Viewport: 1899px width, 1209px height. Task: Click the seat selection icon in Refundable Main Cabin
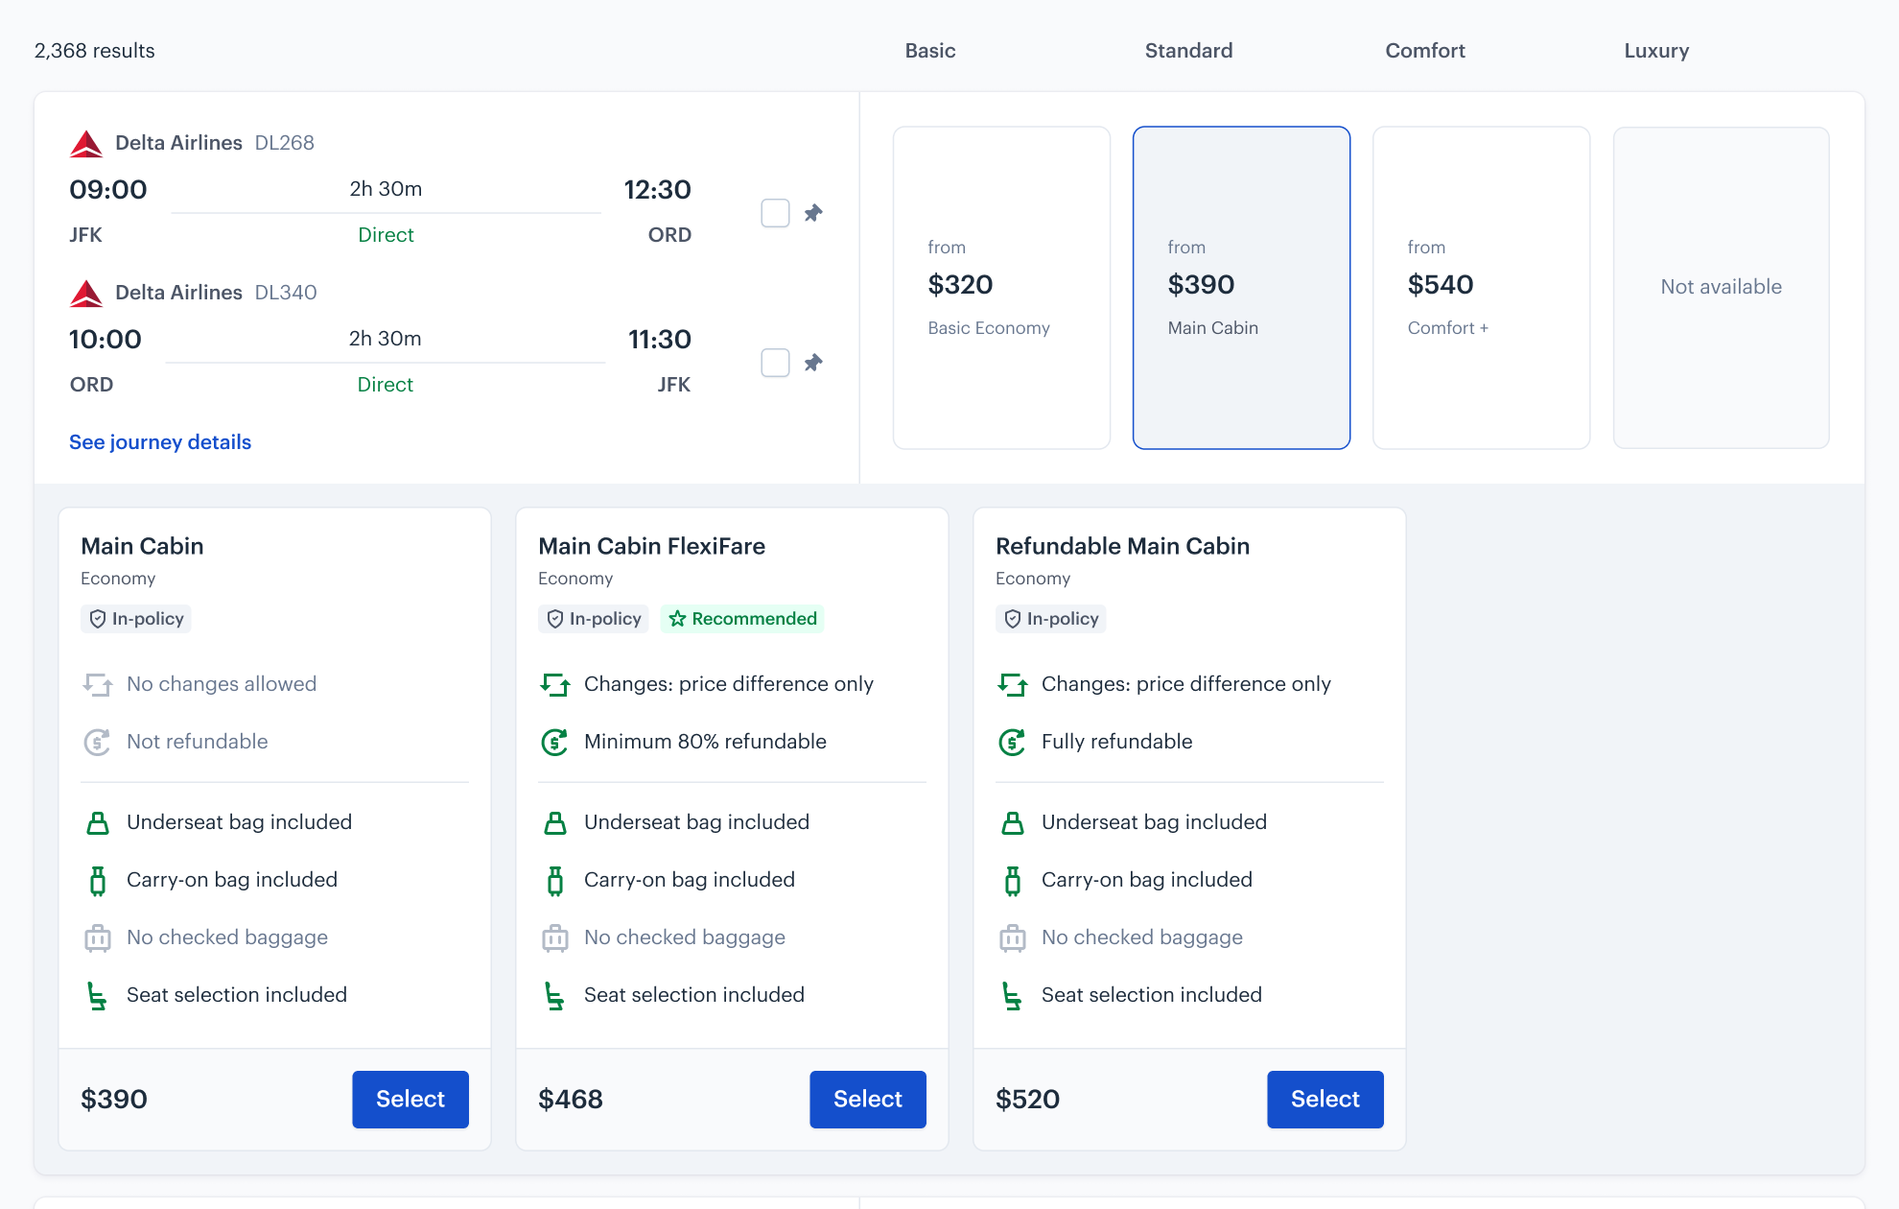click(1012, 996)
